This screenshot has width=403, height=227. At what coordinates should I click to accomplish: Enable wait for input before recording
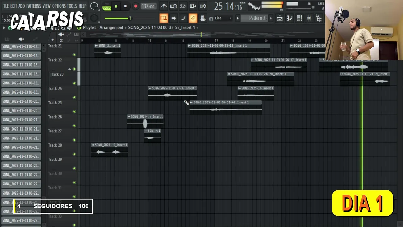(x=173, y=6)
